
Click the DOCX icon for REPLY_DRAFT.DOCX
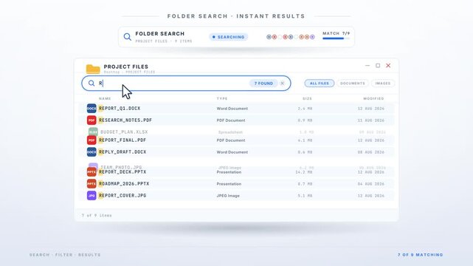(x=92, y=152)
